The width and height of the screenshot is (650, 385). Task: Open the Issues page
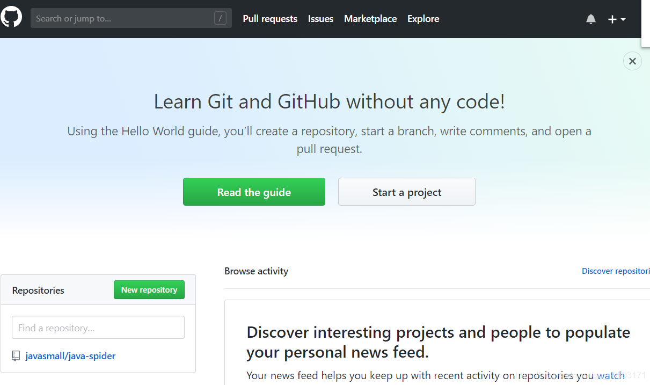pos(320,19)
